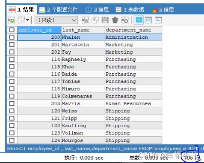This screenshot has width=204, height=163.
Task: Open the export grid dropdown arrow
Action: point(27,20)
